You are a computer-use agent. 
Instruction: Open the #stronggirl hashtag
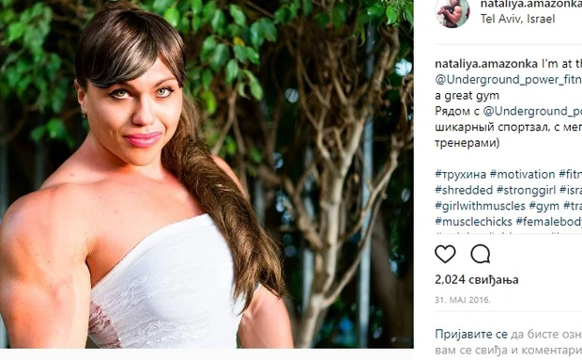pyautogui.click(x=526, y=190)
